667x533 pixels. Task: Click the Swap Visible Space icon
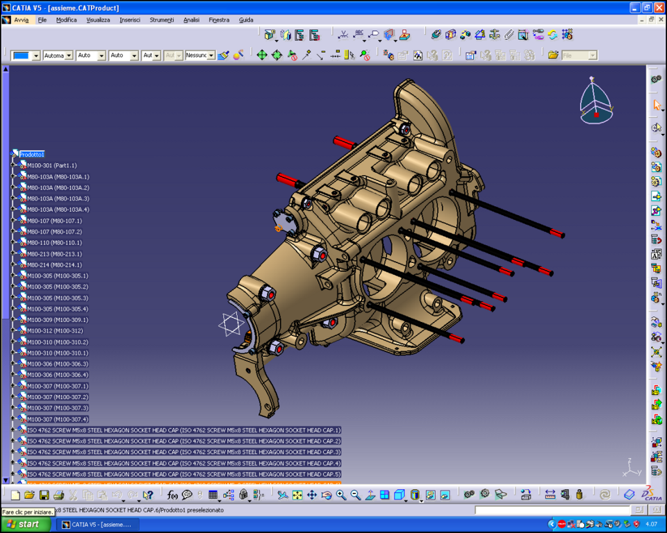click(x=445, y=495)
